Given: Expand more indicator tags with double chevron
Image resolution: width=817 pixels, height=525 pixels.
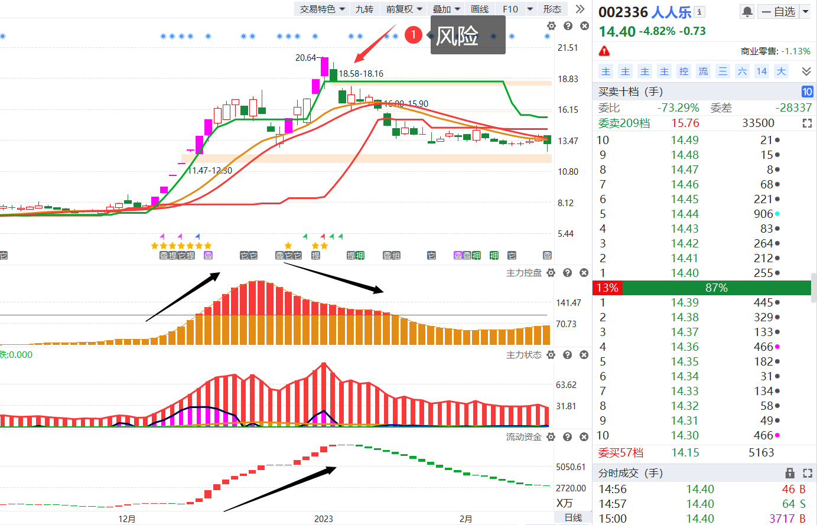Looking at the screenshot, I should 806,71.
